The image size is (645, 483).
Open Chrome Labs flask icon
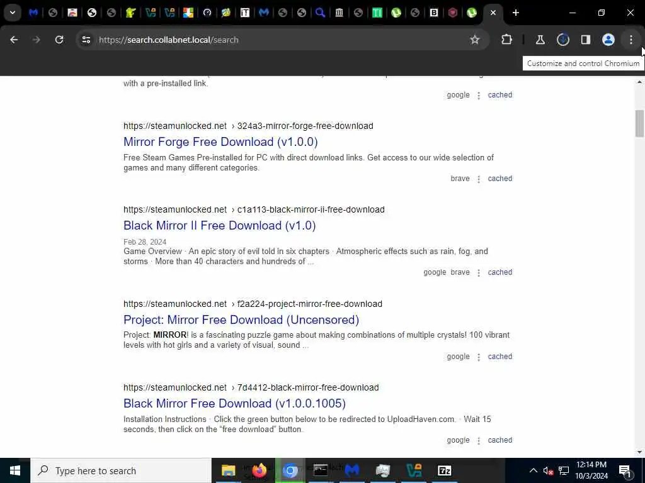[x=540, y=40]
